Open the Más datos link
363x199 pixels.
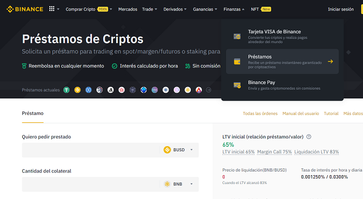[353, 113]
